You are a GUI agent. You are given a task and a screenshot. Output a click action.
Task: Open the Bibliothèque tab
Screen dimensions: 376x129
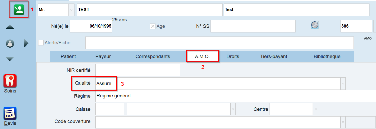click(x=327, y=57)
